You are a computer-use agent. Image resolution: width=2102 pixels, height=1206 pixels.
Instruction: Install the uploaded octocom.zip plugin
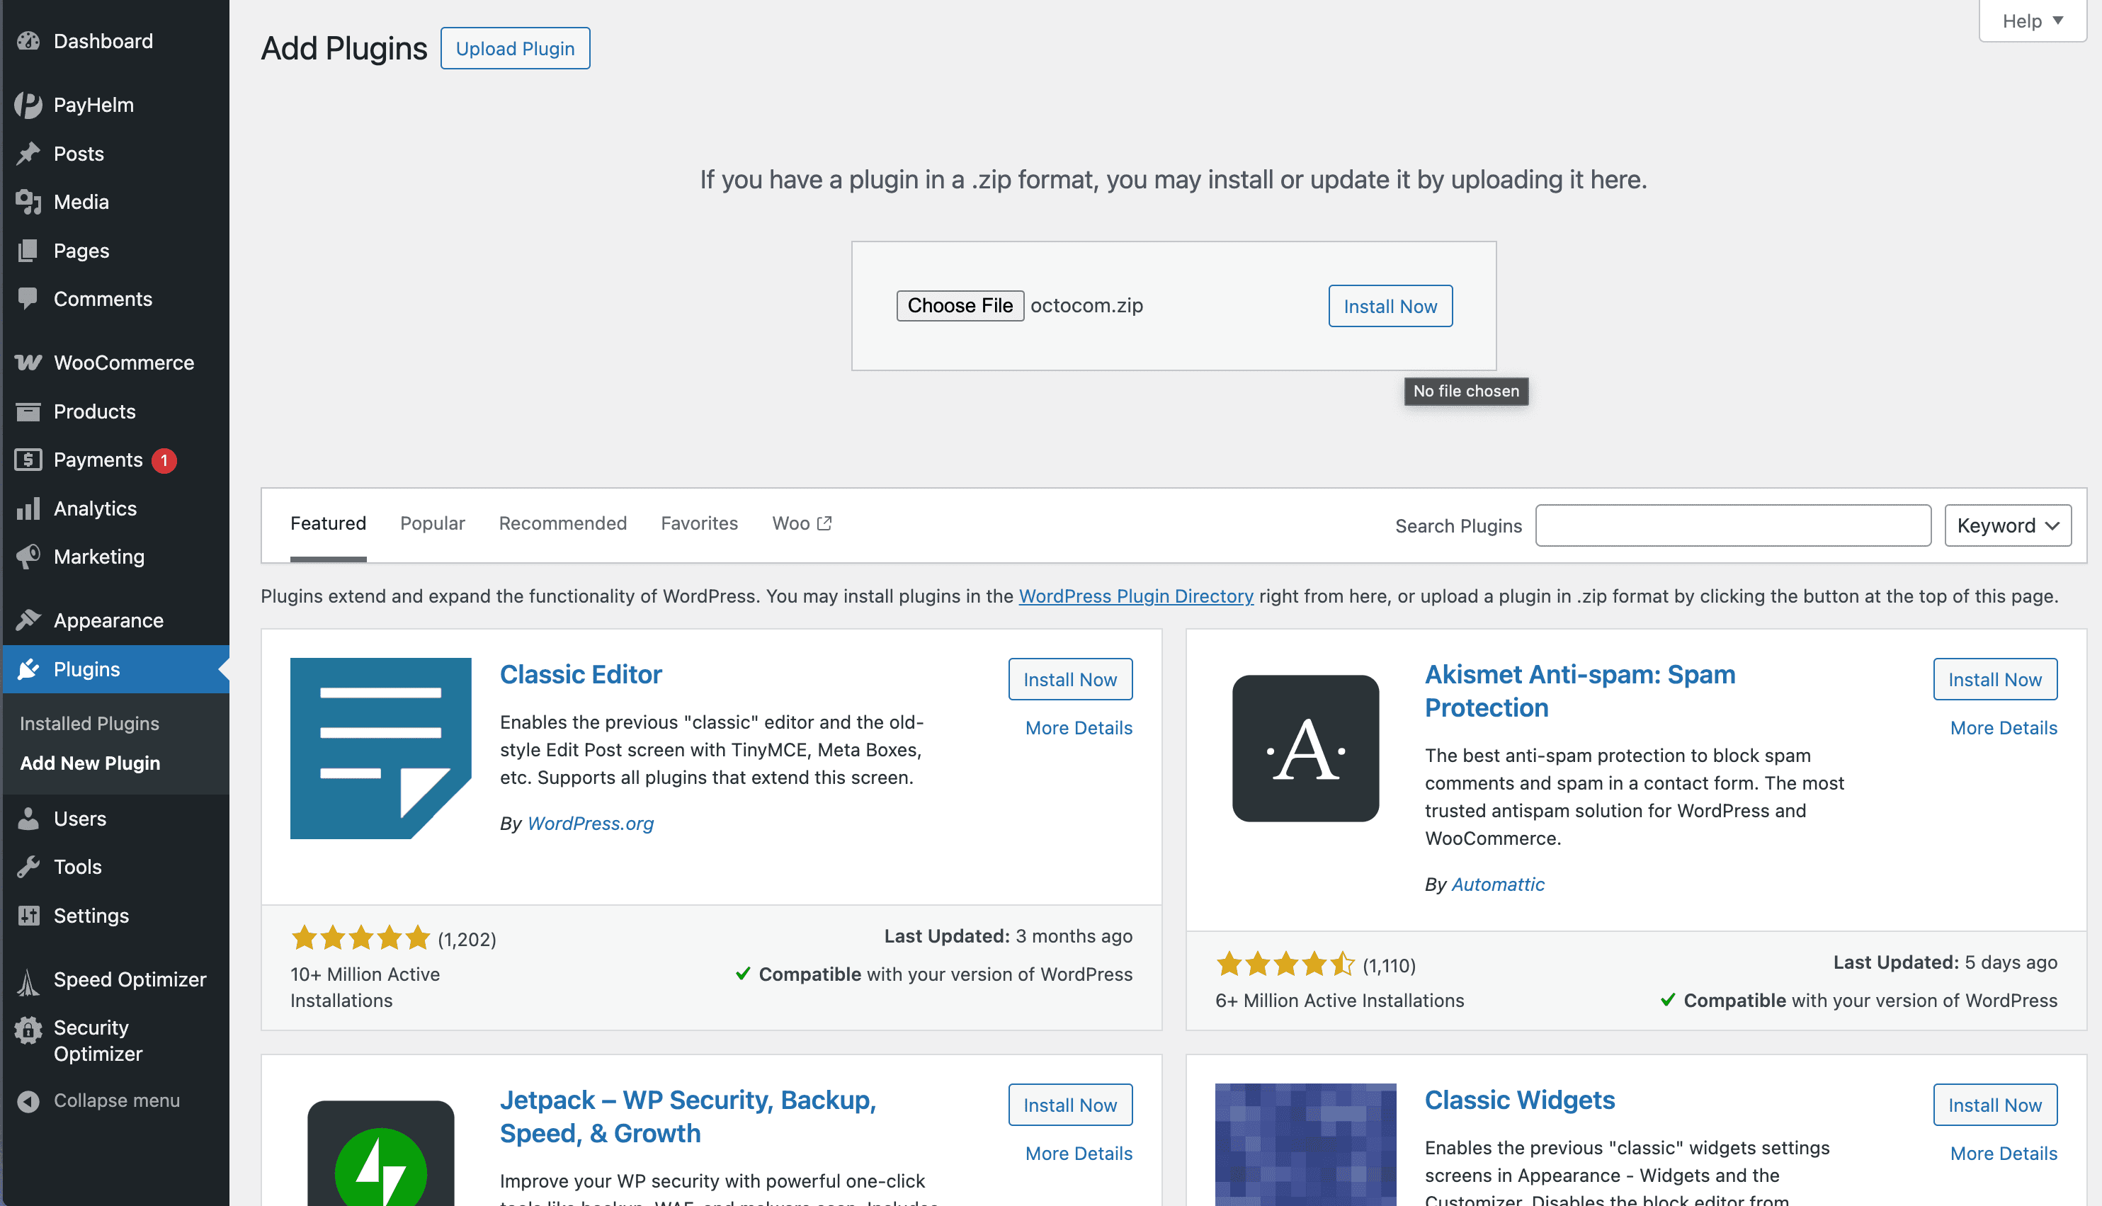[x=1390, y=307]
